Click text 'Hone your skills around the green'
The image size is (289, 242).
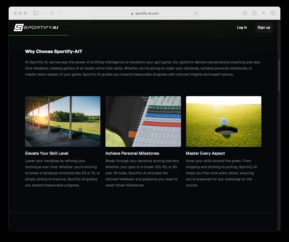pos(214,161)
